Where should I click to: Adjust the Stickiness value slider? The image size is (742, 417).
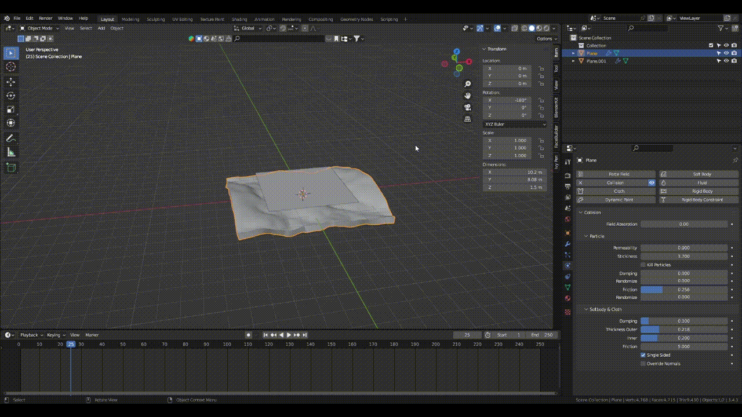pos(684,256)
